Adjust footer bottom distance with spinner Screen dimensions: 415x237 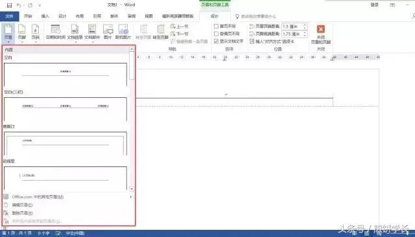305,34
